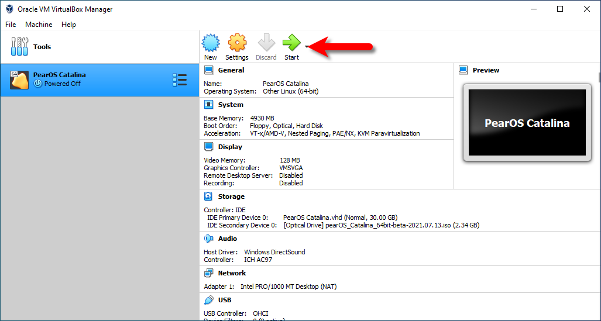Click the Network section adapter icon
Viewport: 601px width, 321px height.
tap(208, 273)
